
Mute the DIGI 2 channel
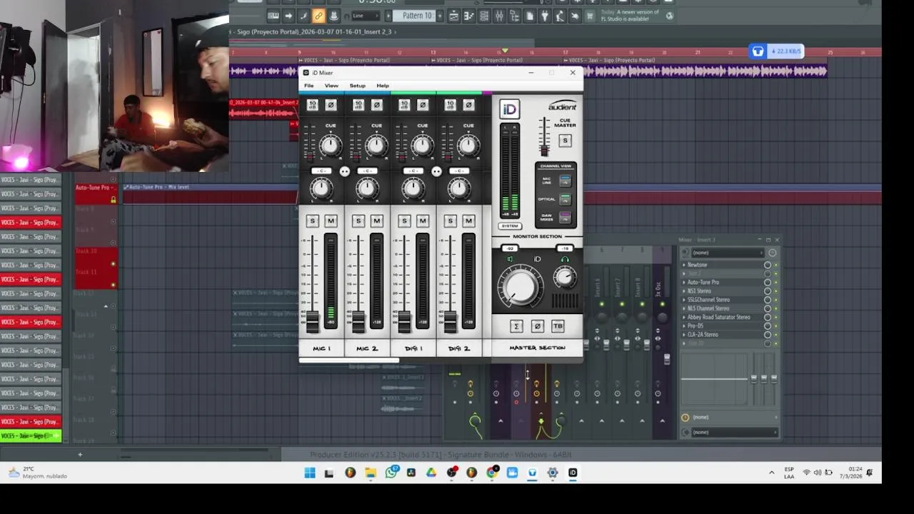point(468,221)
